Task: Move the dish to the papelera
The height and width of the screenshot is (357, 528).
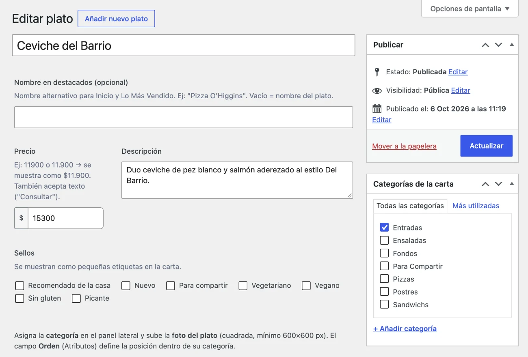Action: point(404,146)
